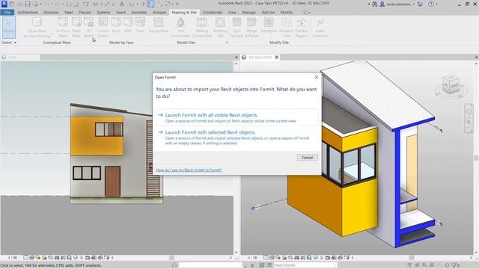Open the view scale 1:10 selector
The height and width of the screenshot is (269, 479).
[252, 258]
